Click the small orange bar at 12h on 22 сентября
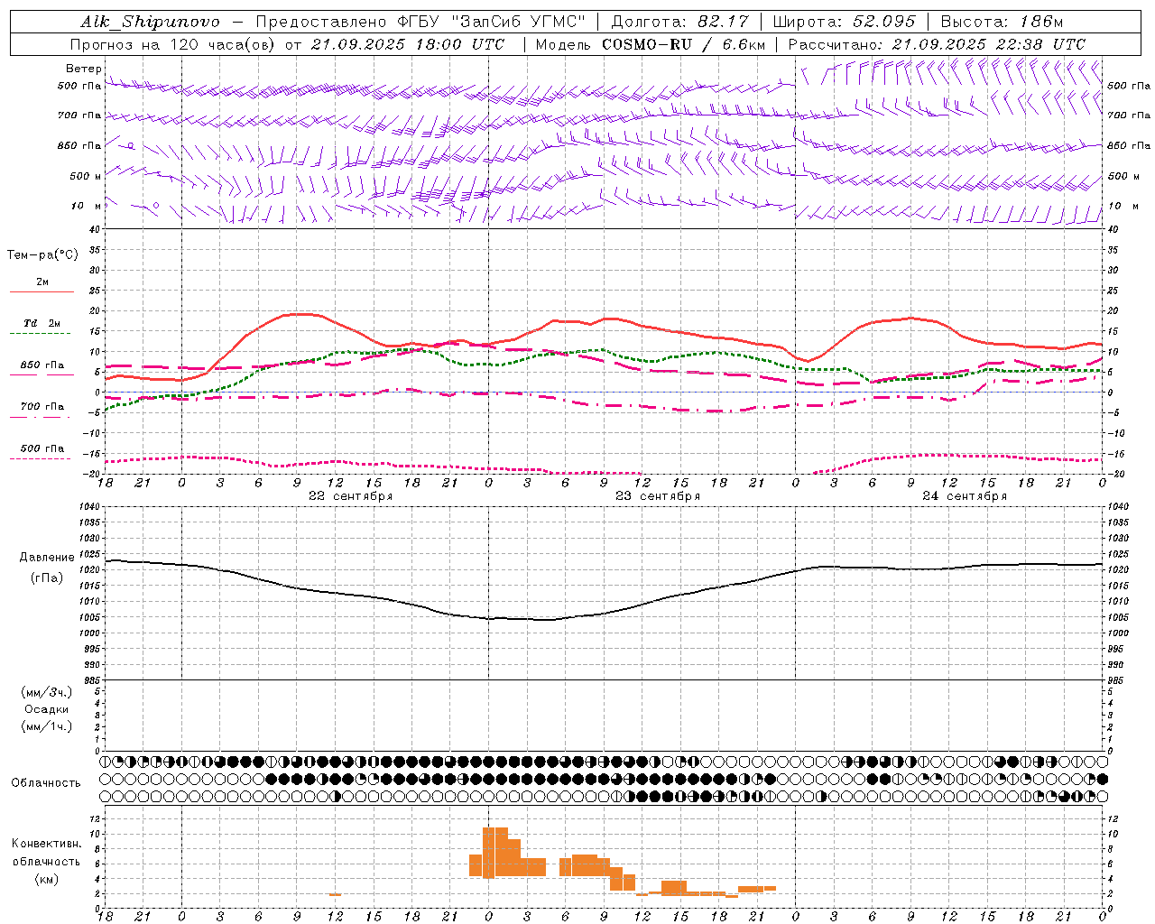1155x924 pixels. (335, 894)
